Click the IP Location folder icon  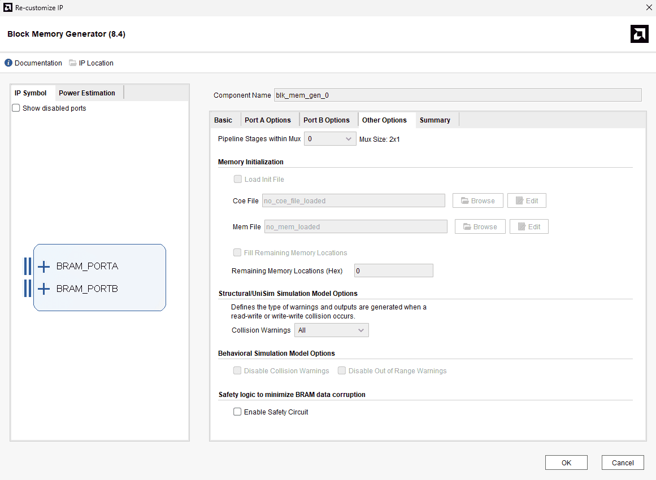pos(73,63)
